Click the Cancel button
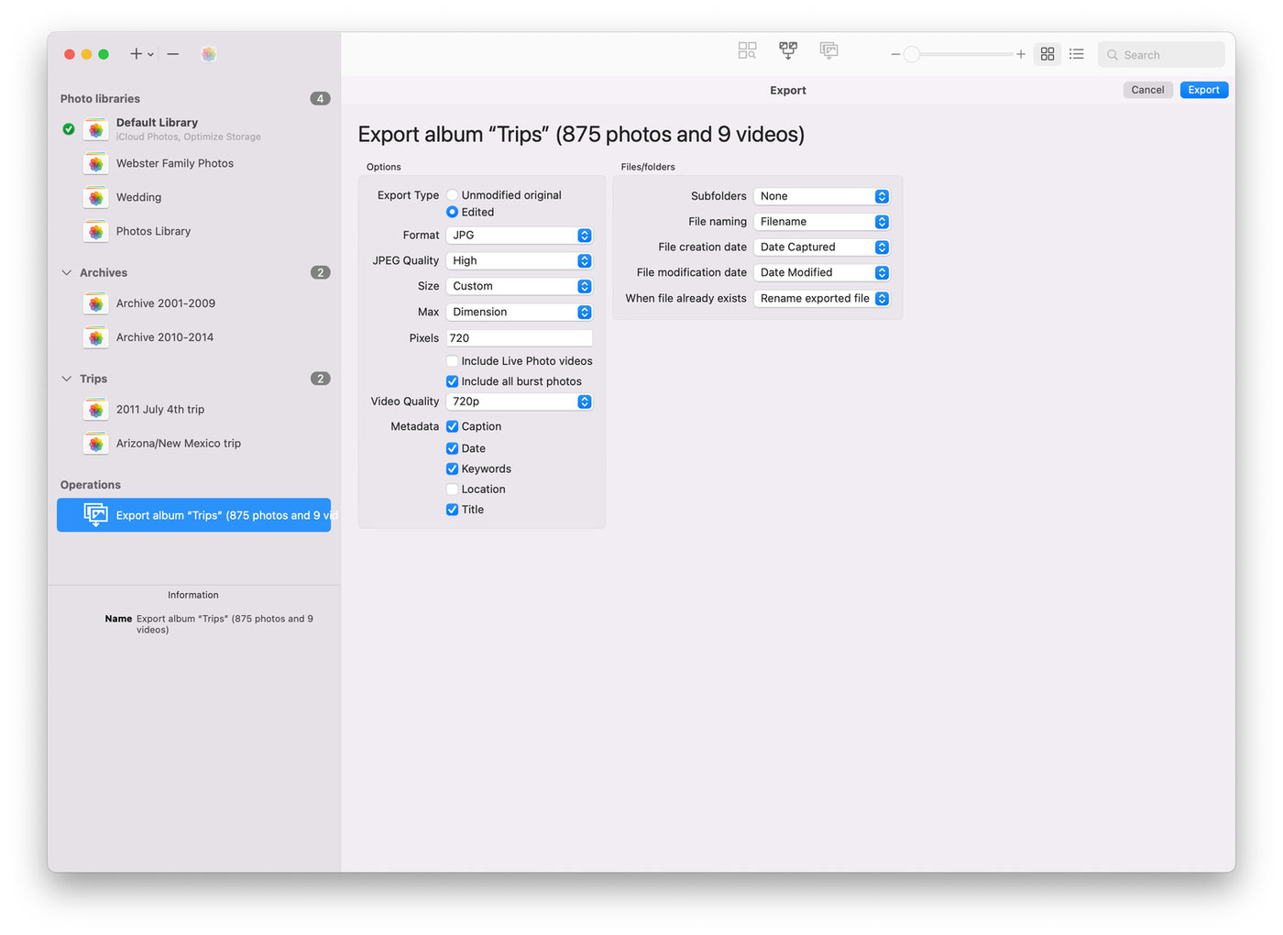 pyautogui.click(x=1147, y=90)
